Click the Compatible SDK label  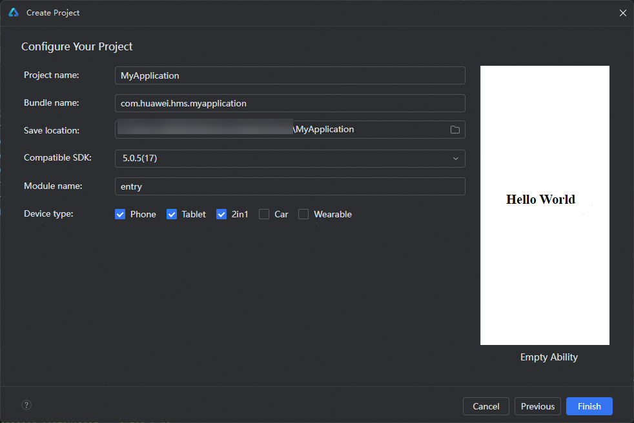58,157
